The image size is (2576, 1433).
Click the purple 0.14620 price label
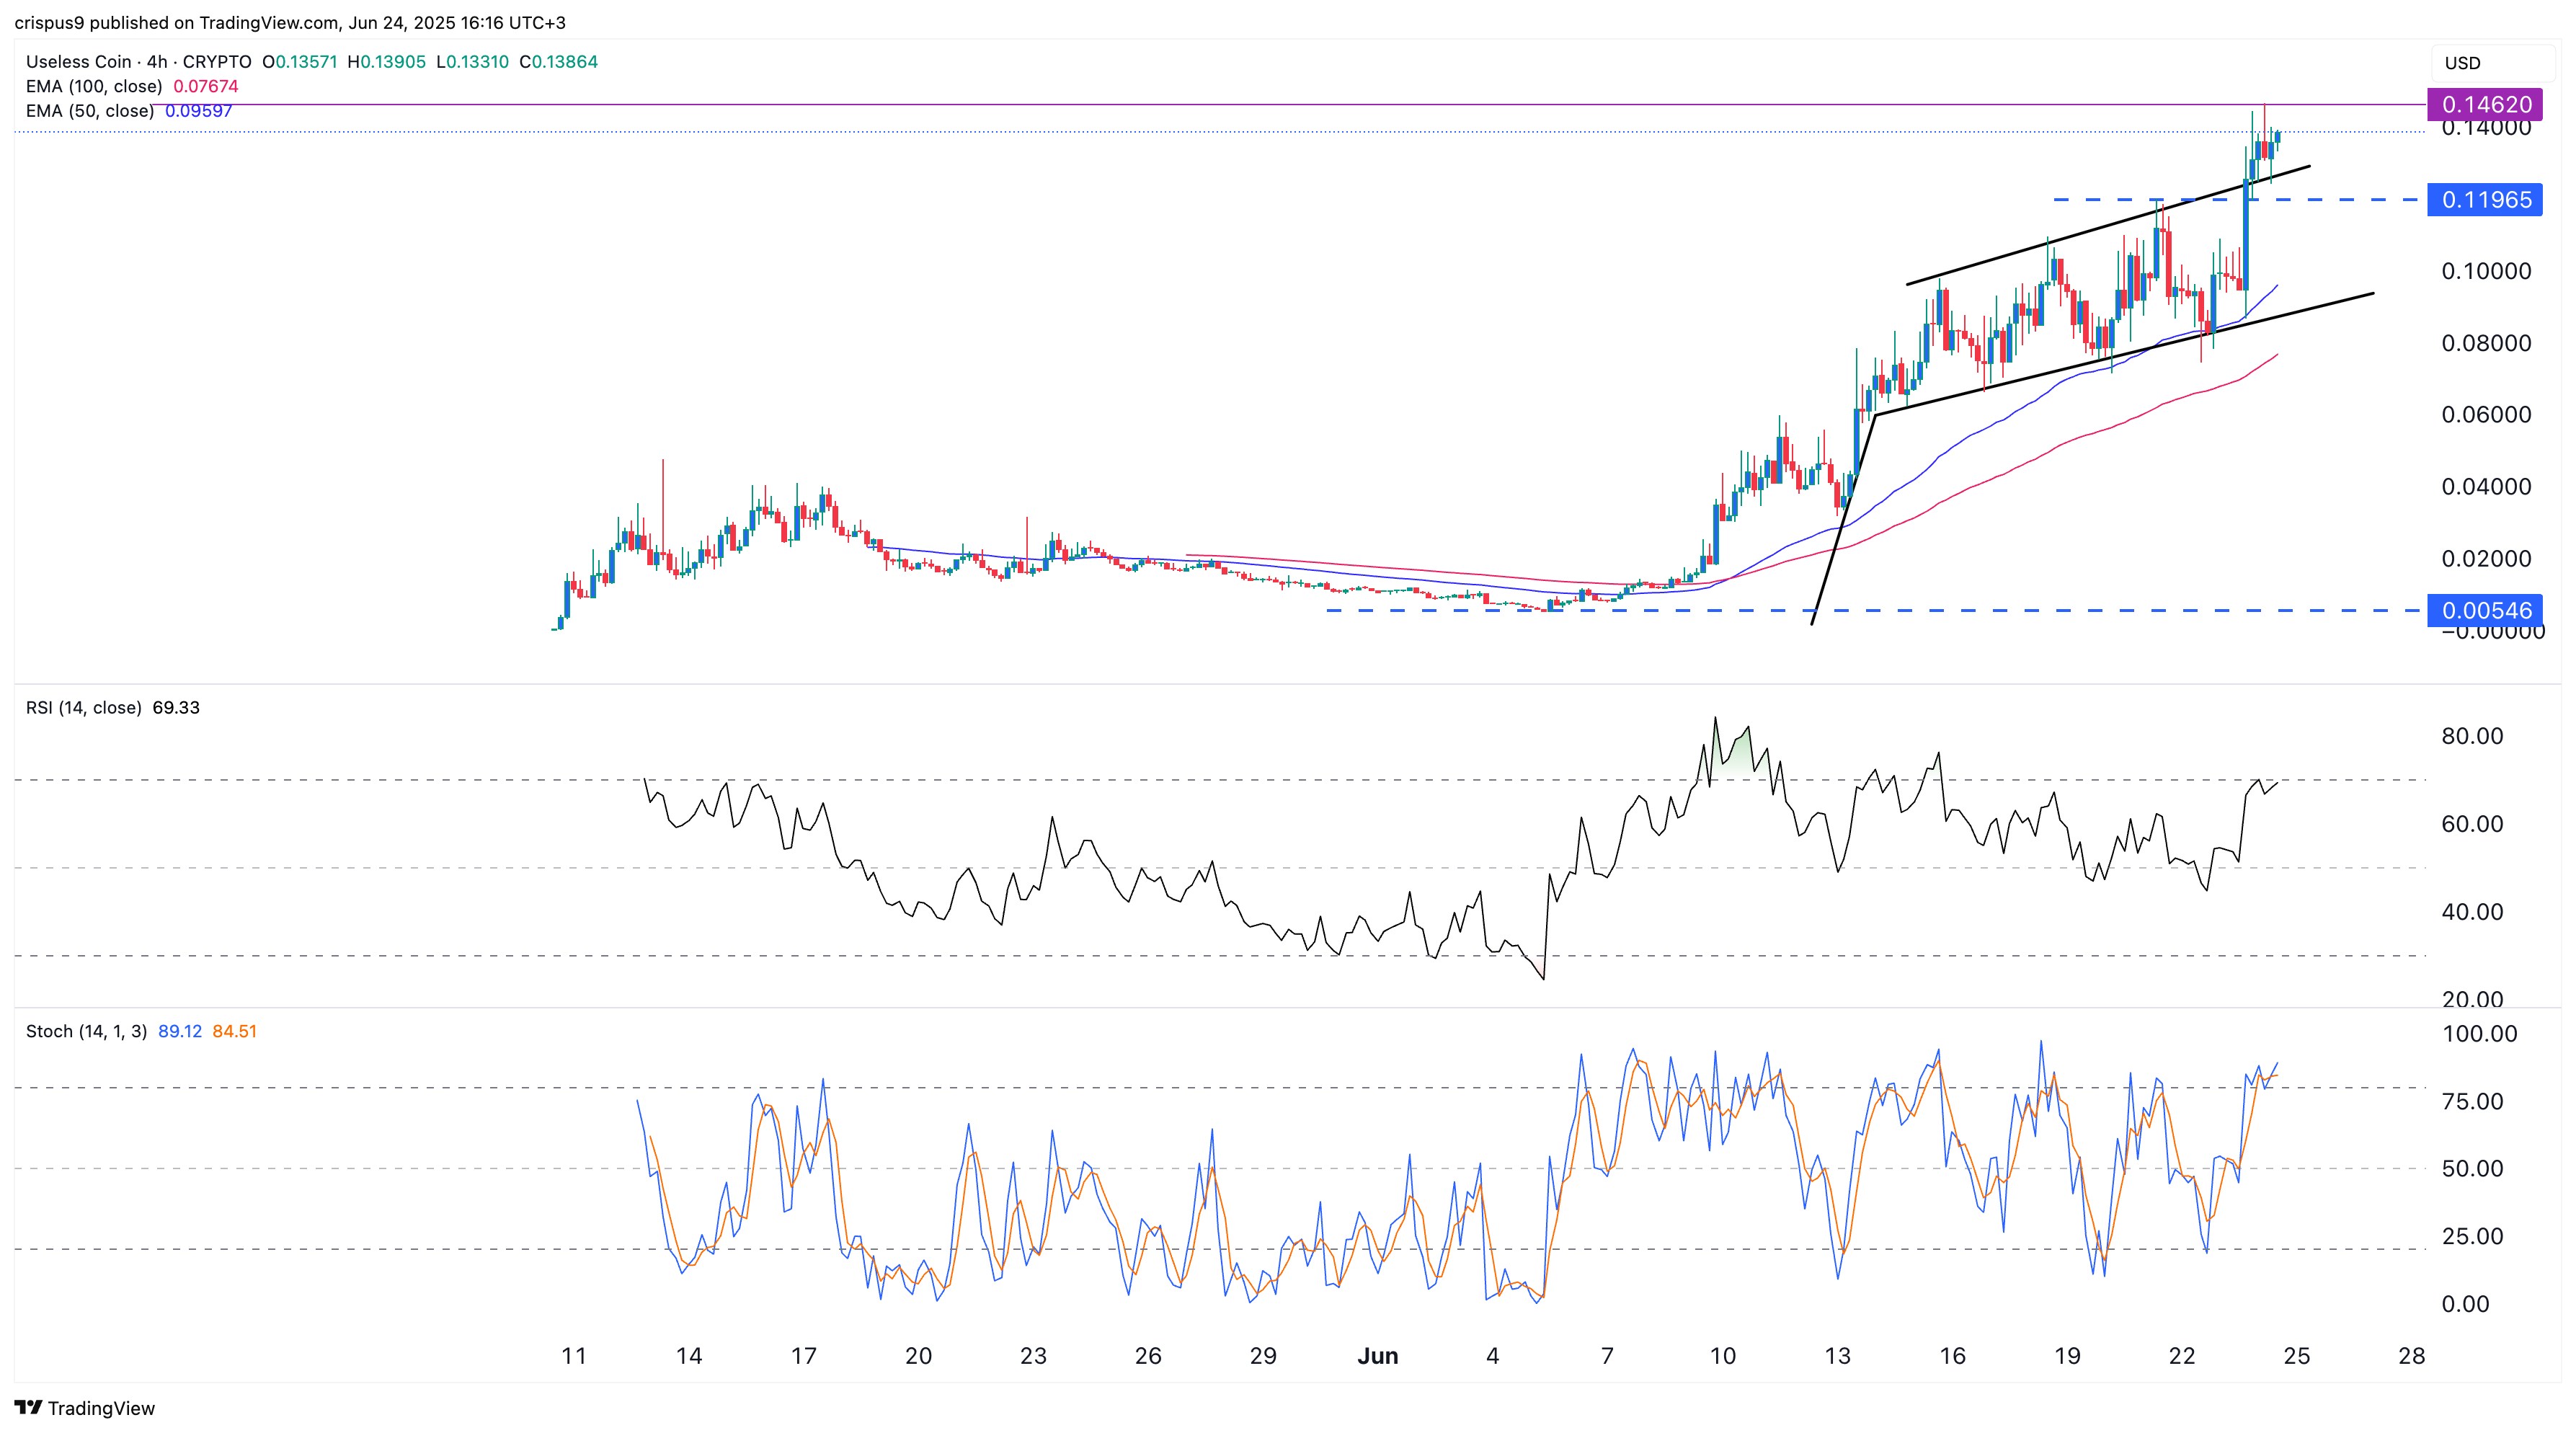pyautogui.click(x=2485, y=104)
